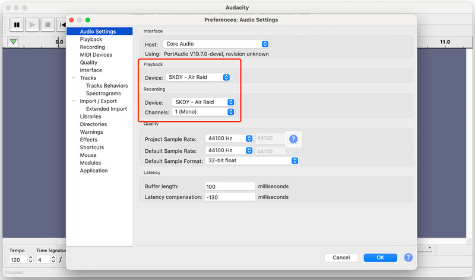This screenshot has height=280, width=475.
Task: Click the Tempo value field
Action: [18, 260]
